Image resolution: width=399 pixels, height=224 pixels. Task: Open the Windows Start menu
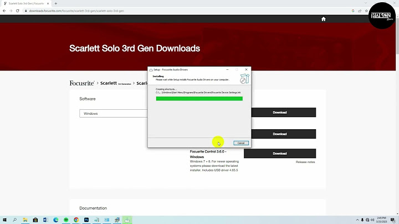pos(4,220)
